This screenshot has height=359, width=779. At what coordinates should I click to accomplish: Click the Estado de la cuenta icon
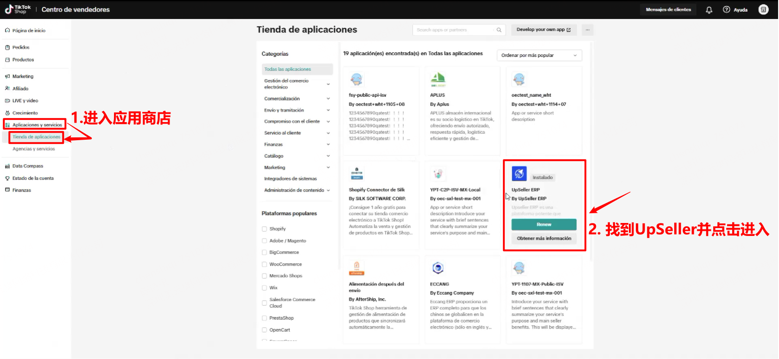7,178
